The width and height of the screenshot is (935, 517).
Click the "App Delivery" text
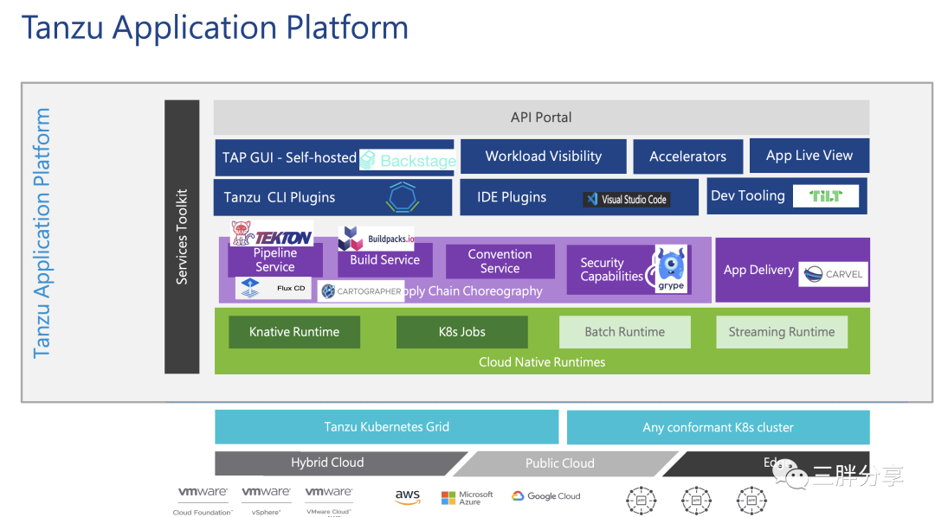pyautogui.click(x=758, y=270)
